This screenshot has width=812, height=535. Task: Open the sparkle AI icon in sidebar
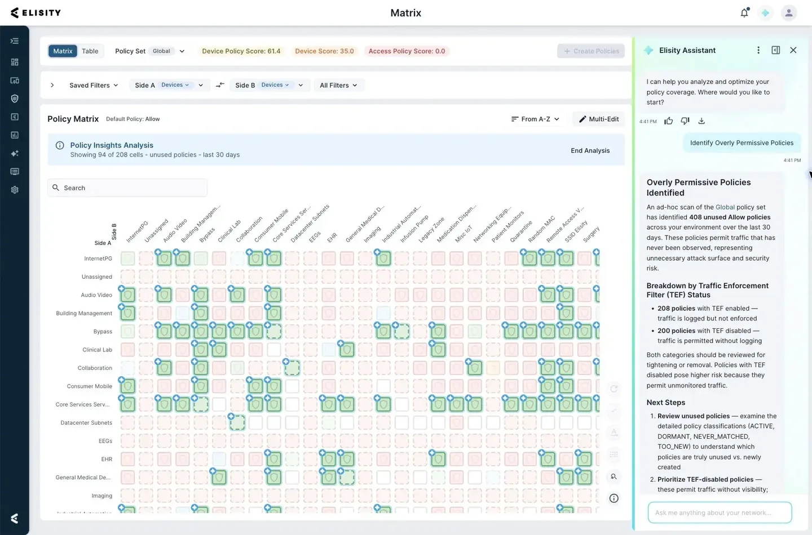pos(15,153)
